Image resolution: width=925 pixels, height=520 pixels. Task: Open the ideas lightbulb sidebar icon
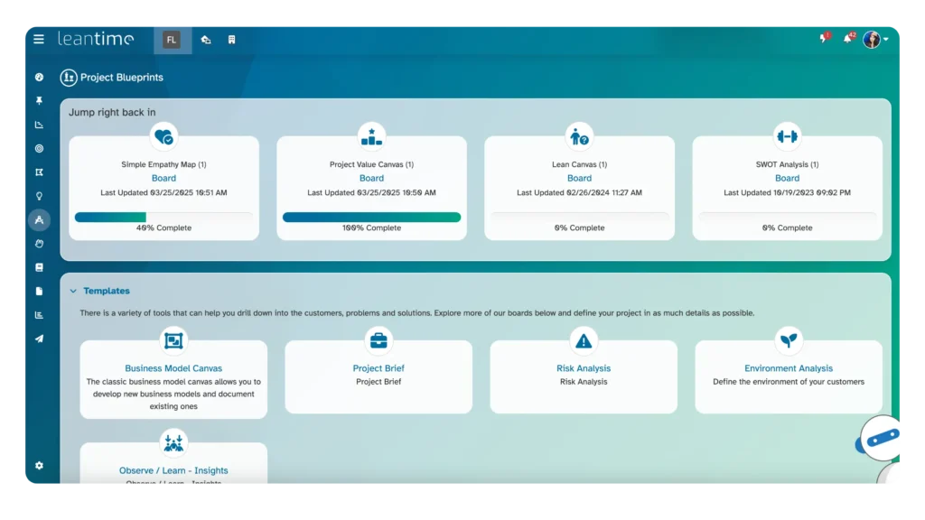pyautogui.click(x=39, y=196)
